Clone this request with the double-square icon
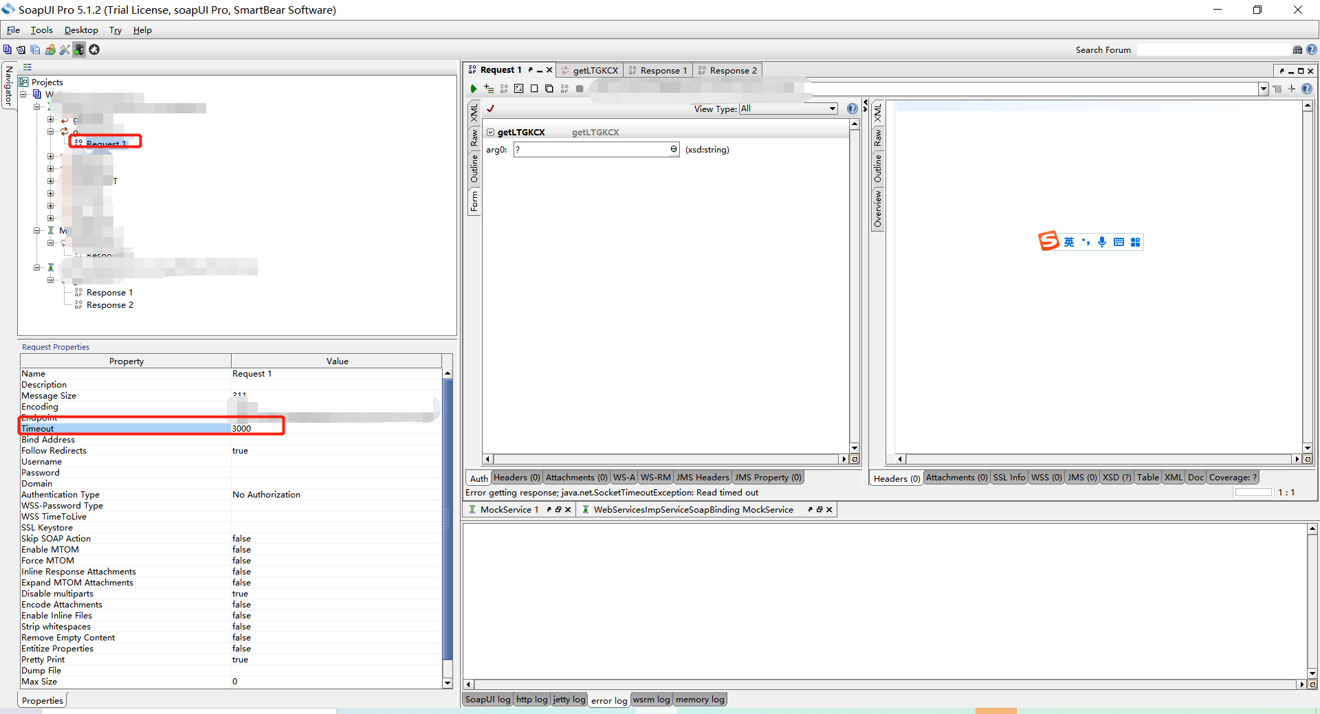The image size is (1320, 714). click(549, 89)
